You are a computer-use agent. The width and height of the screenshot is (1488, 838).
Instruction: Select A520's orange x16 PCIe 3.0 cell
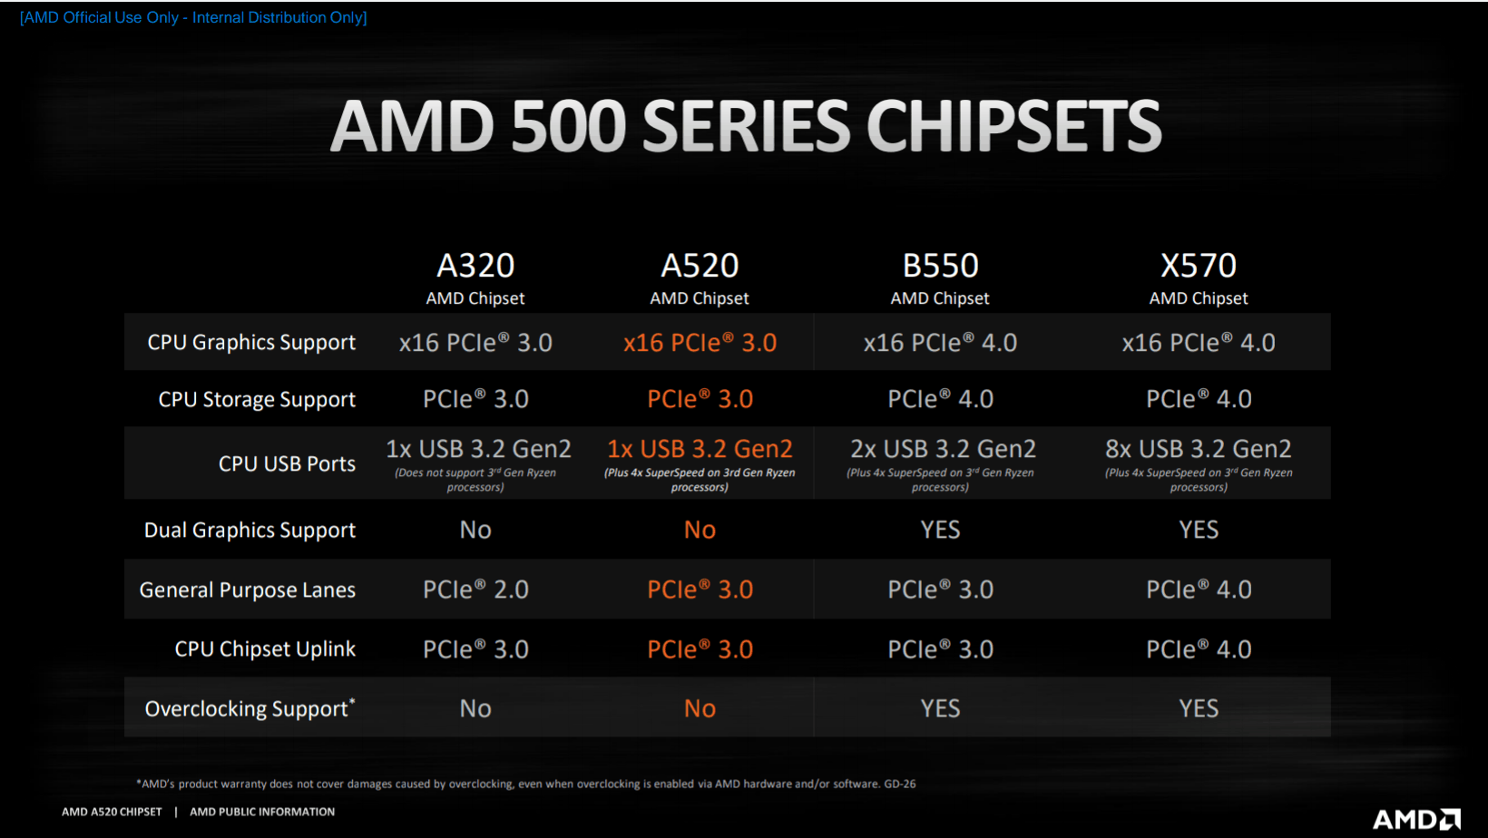(x=700, y=343)
